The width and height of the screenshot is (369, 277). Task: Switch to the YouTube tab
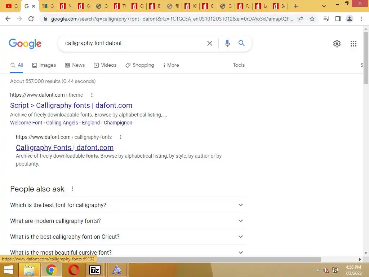pos(12,6)
